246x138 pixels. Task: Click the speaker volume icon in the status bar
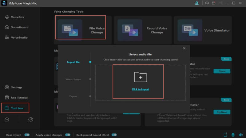click(241, 135)
